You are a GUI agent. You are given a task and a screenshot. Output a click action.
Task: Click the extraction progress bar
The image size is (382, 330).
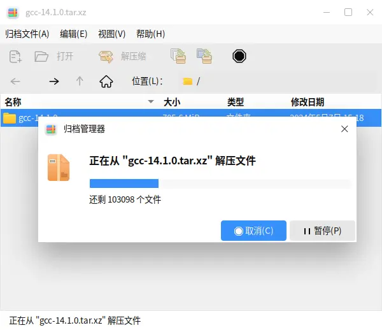(x=220, y=183)
